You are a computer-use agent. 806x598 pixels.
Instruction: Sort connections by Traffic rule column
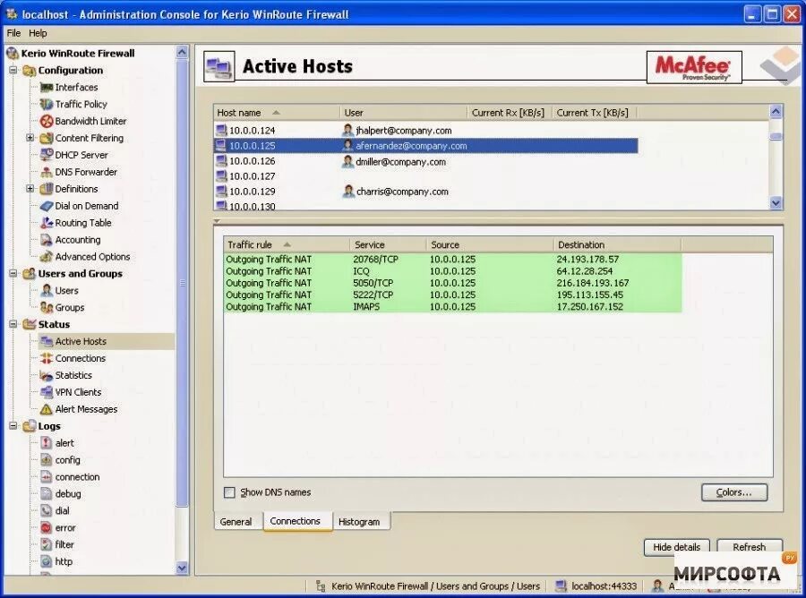287,245
